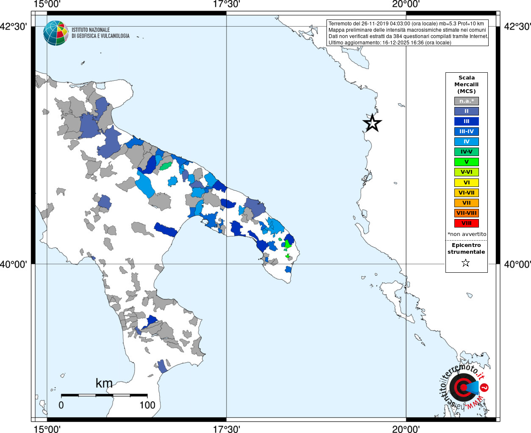
Task: Click the bottom 17°30' longitude label
Action: tap(227, 429)
